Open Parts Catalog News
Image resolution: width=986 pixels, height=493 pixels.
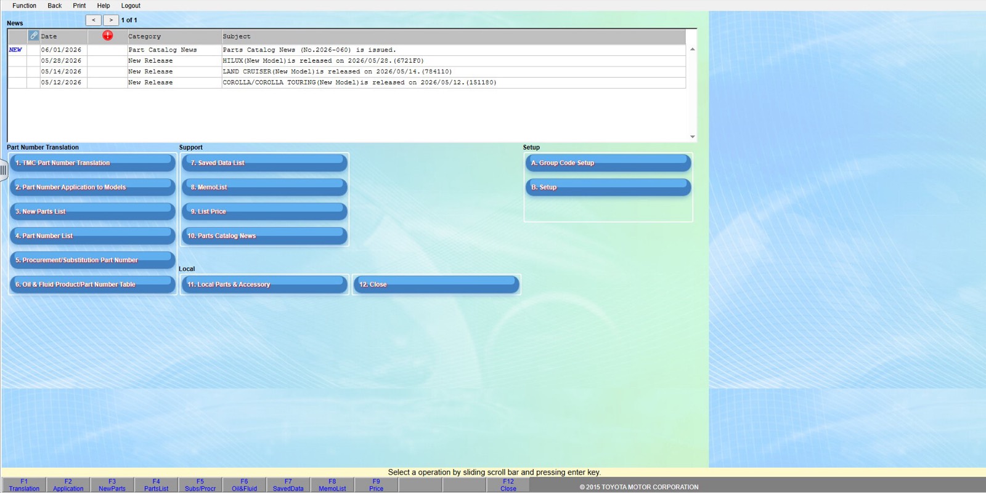click(x=264, y=236)
